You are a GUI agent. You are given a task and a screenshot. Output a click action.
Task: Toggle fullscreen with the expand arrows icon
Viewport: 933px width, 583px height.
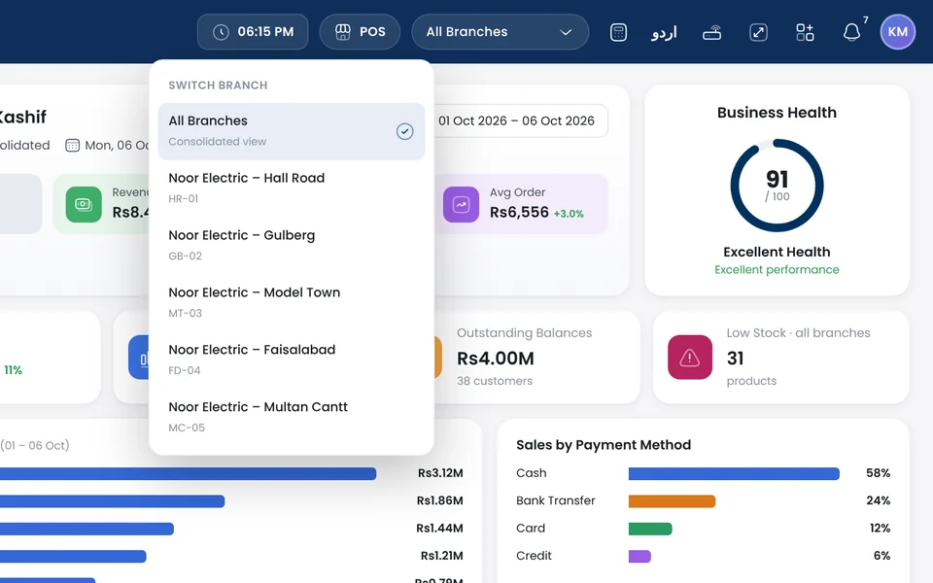pos(758,32)
